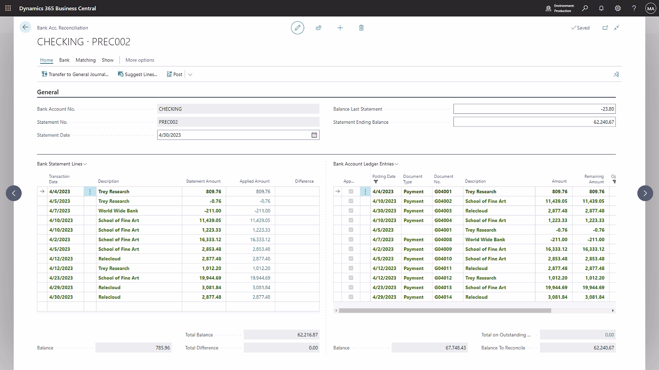Image resolution: width=659 pixels, height=370 pixels.
Task: Click the plus icon to create new
Action: (x=340, y=28)
